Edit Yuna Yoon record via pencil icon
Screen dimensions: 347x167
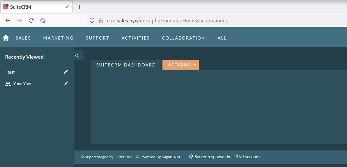tap(66, 84)
